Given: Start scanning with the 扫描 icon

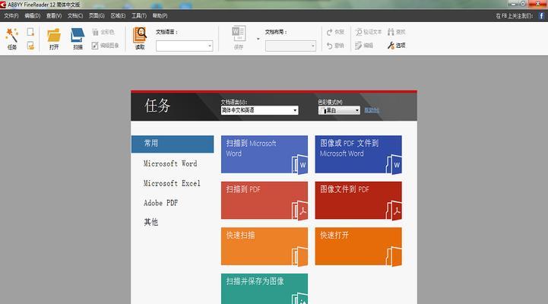Looking at the screenshot, I should coord(78,39).
